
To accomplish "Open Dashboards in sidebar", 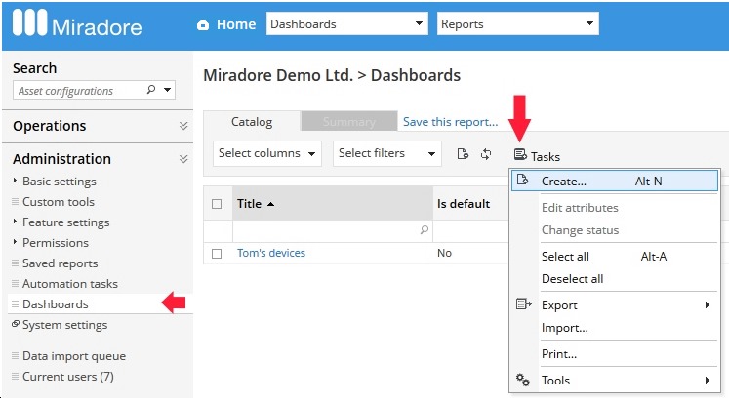I will coord(55,304).
